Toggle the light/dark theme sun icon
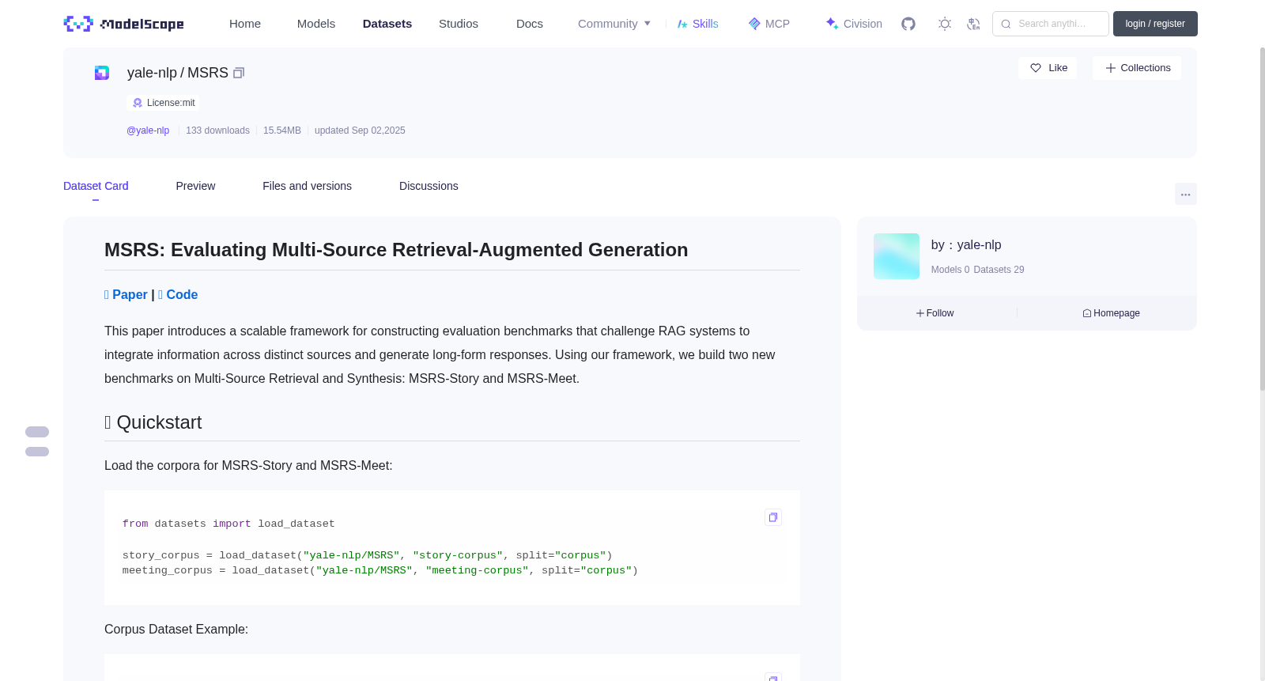 945,24
